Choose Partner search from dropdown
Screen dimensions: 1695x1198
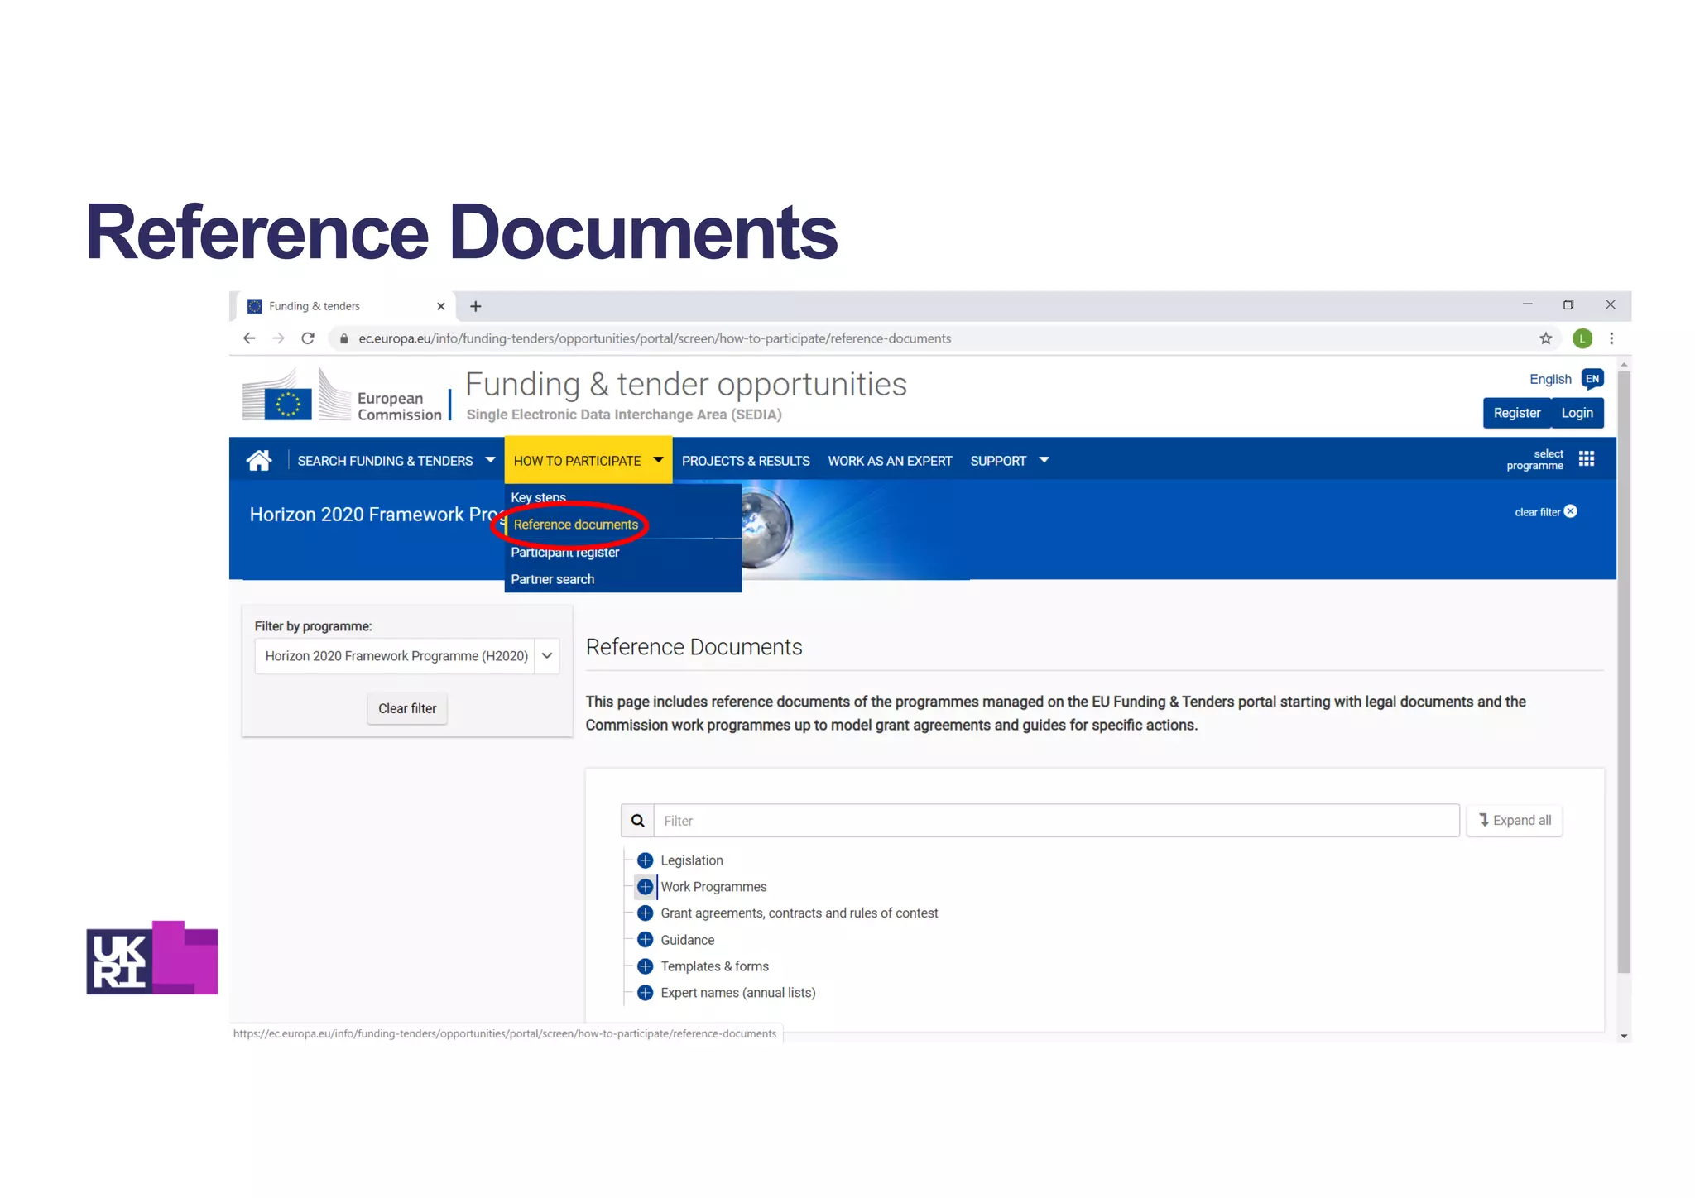[x=553, y=579]
